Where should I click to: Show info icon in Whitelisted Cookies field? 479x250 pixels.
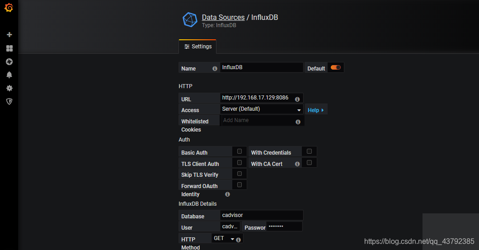[298, 122]
